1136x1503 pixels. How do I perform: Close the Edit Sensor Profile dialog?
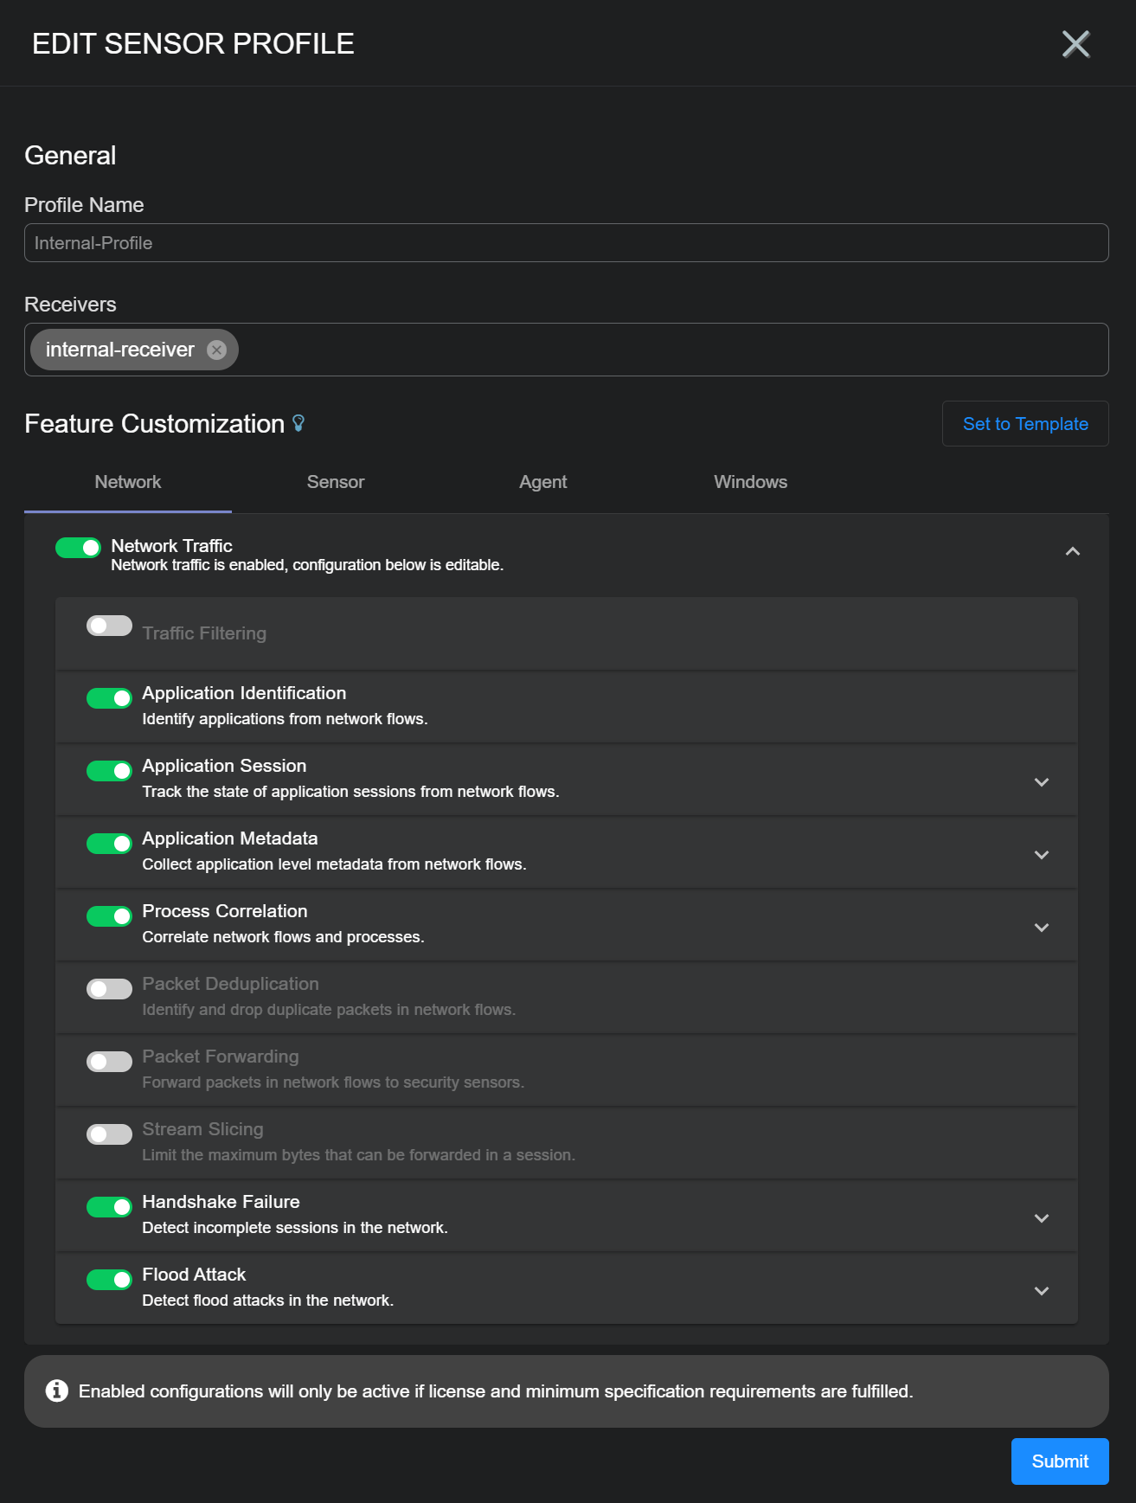[1075, 44]
